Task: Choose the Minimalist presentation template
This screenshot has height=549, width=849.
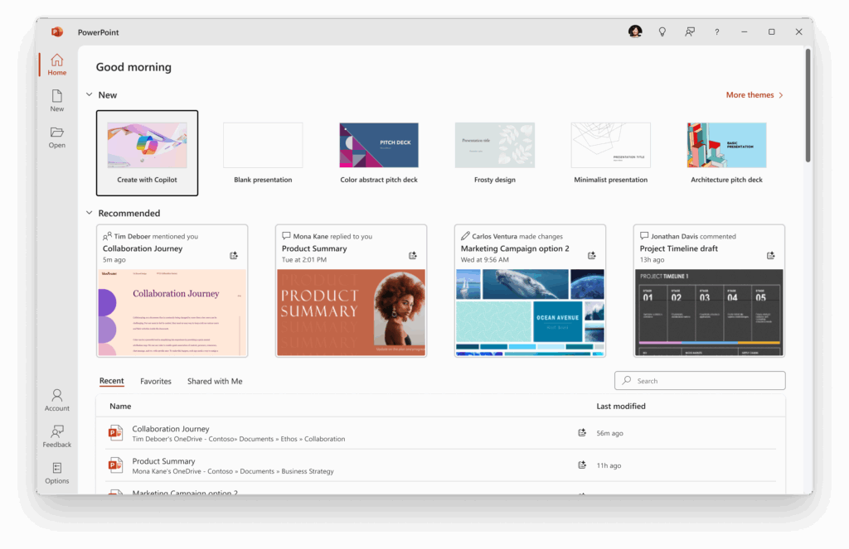Action: (x=611, y=153)
